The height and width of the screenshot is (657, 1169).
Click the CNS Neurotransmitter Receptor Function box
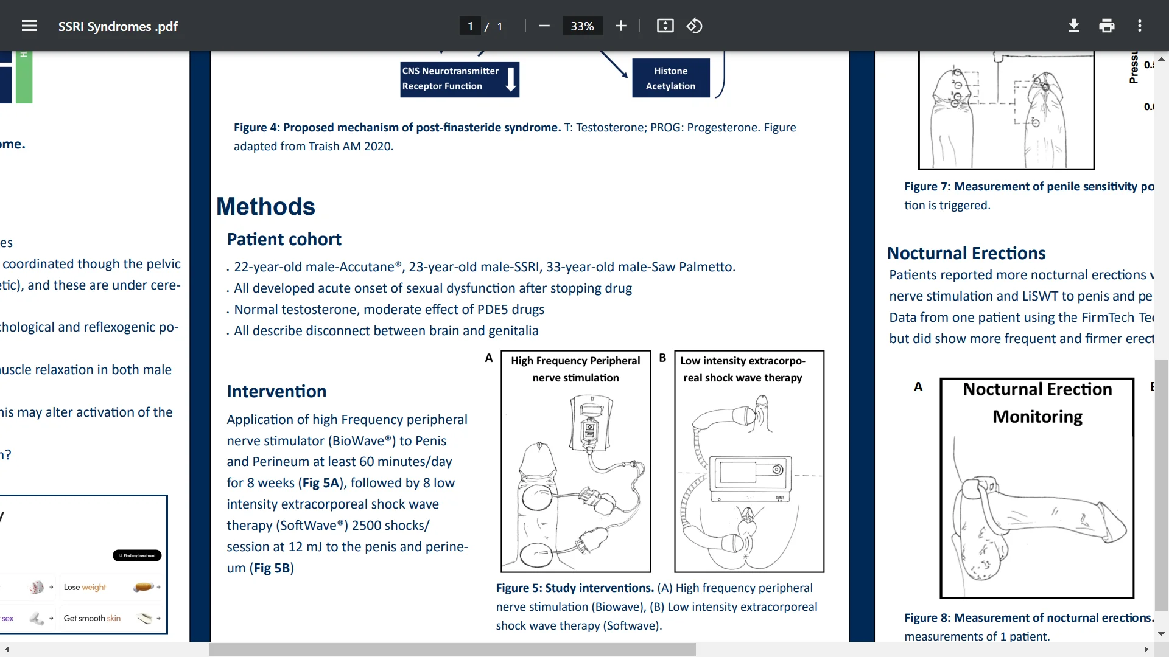pyautogui.click(x=460, y=79)
